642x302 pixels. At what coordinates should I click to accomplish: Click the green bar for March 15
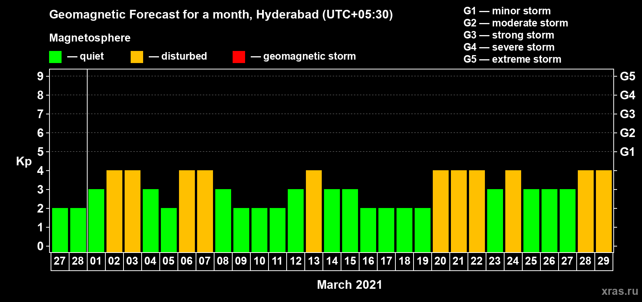350,220
